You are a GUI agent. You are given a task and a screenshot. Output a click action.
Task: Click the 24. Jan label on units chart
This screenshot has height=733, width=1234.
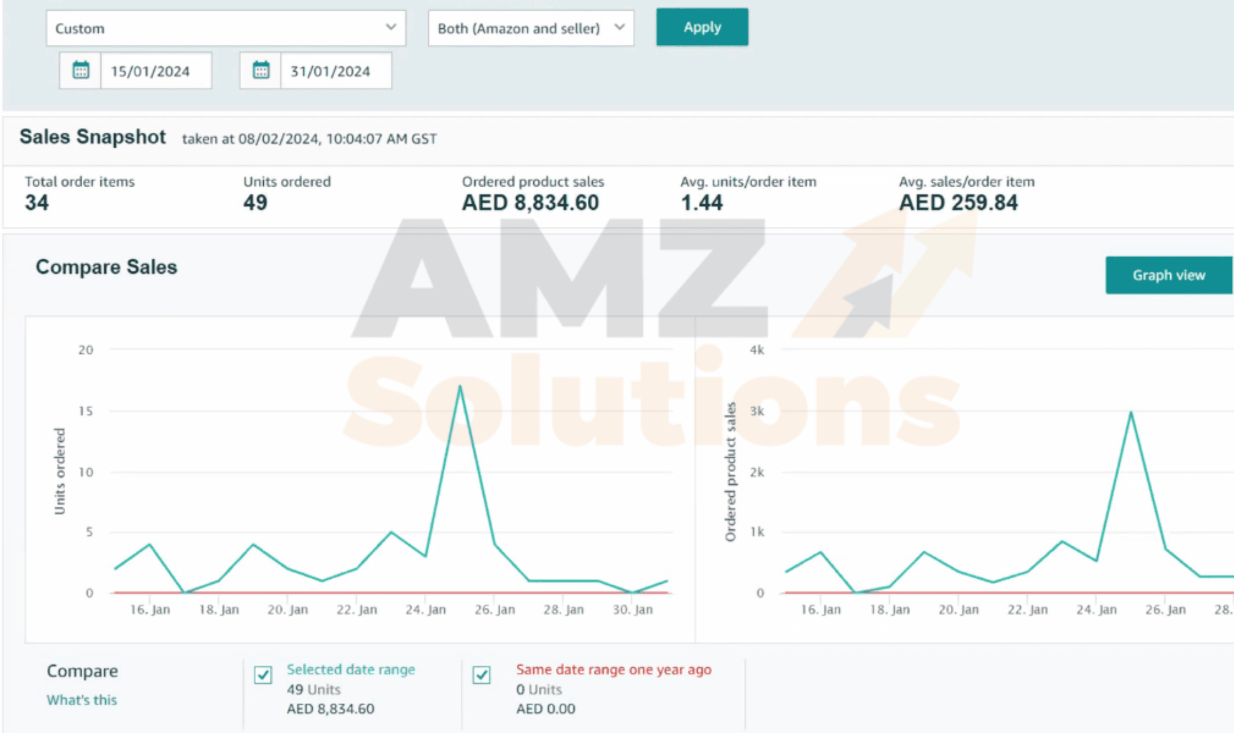(425, 610)
